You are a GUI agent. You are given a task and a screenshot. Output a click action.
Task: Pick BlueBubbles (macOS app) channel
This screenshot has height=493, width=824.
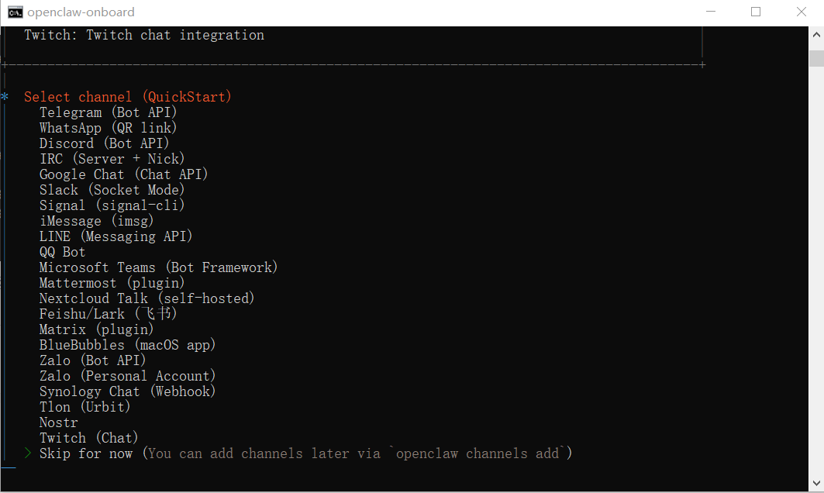[128, 345]
